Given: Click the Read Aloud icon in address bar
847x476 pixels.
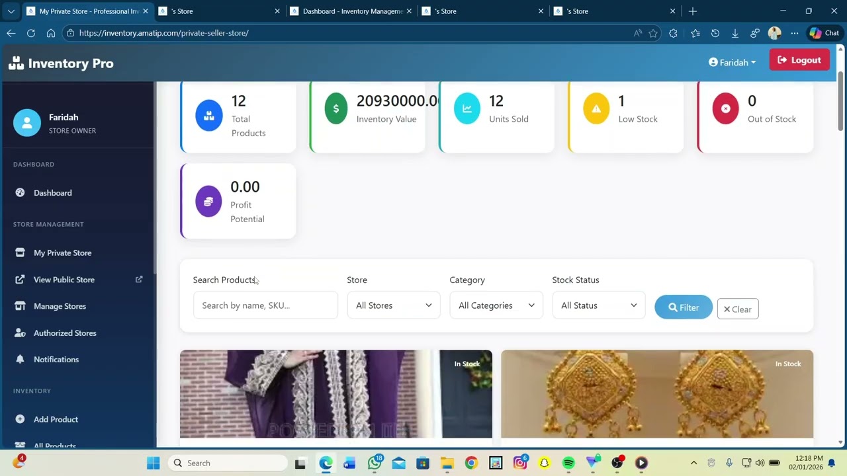Looking at the screenshot, I should (637, 33).
